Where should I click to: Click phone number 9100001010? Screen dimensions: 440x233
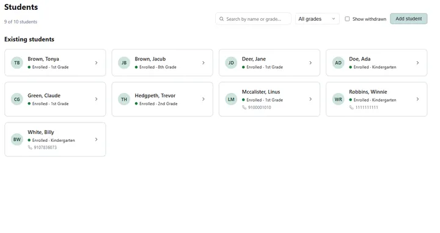point(260,107)
